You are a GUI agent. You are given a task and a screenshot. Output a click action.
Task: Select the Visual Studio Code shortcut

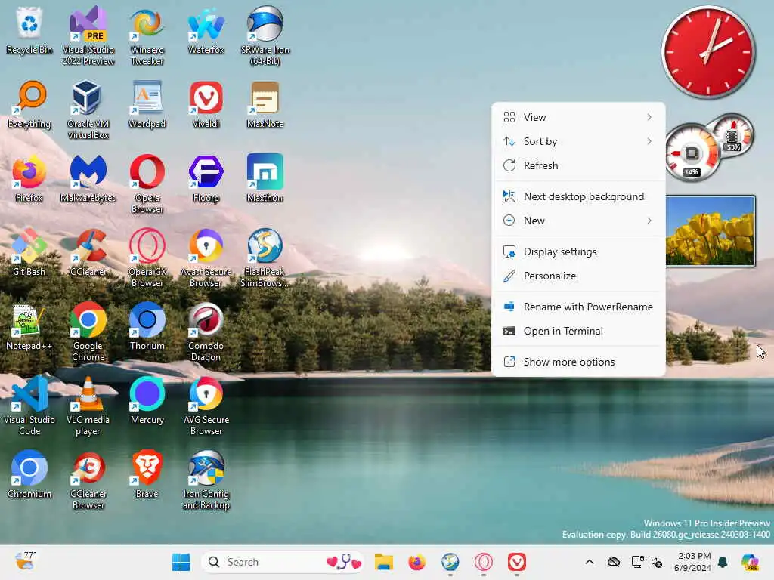click(x=29, y=406)
